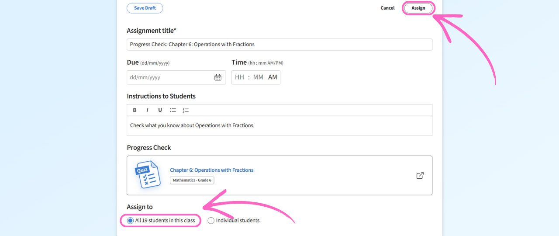559x236 pixels.
Task: Insert a numbered list
Action: (x=186, y=110)
